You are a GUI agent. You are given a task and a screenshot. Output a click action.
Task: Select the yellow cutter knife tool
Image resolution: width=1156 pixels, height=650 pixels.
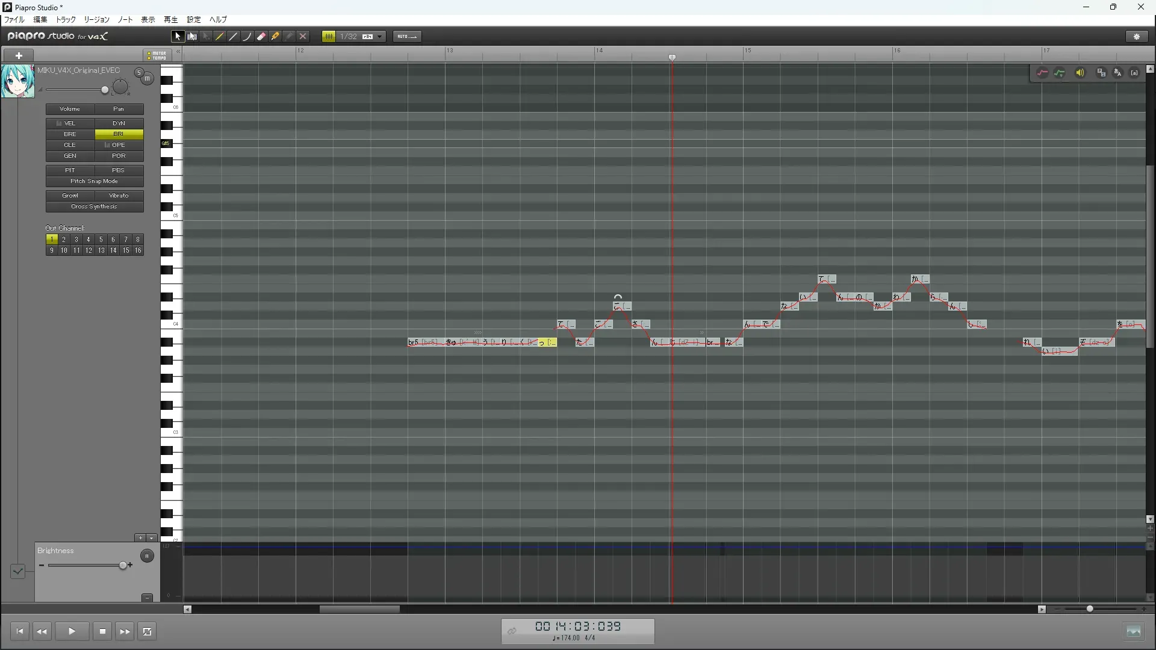(x=275, y=37)
